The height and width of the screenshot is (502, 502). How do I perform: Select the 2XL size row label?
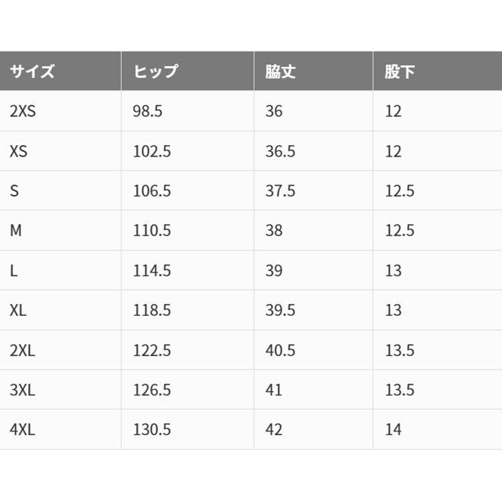click(22, 350)
